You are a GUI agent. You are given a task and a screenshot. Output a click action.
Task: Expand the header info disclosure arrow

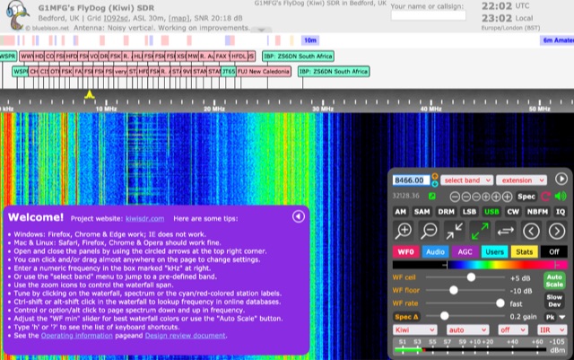coord(261,30)
